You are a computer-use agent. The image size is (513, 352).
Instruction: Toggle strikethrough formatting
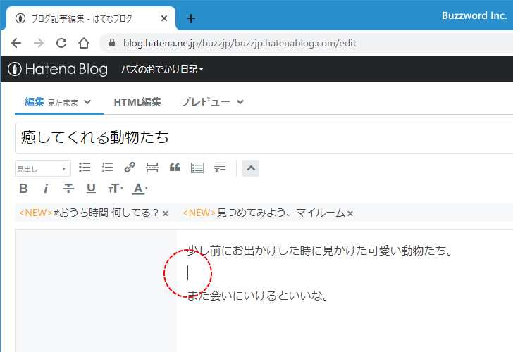(x=68, y=189)
